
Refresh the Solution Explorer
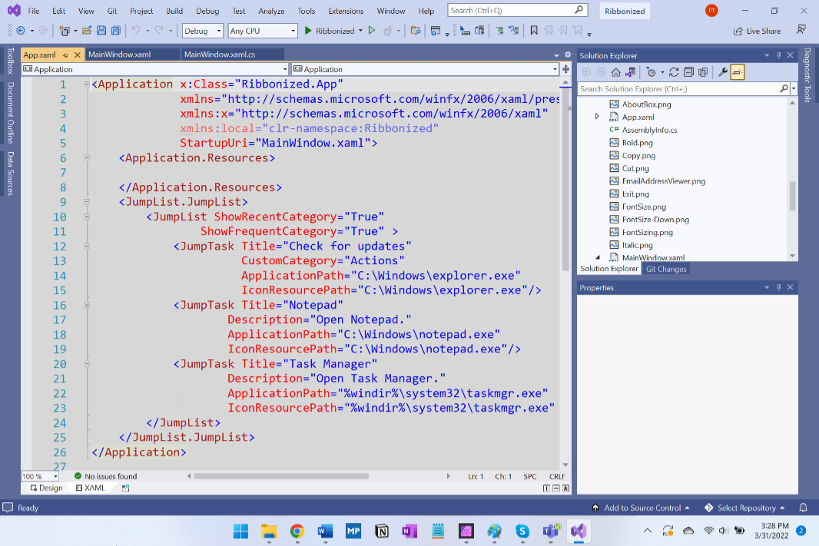pos(674,71)
